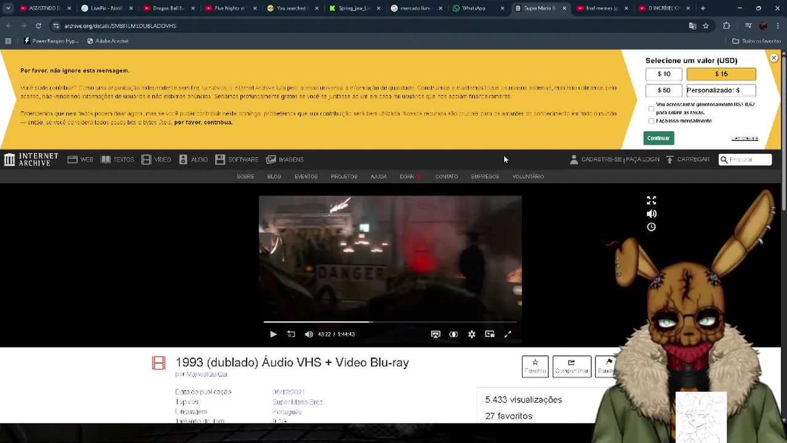Open WEB section in archive navbar

[x=81, y=159]
